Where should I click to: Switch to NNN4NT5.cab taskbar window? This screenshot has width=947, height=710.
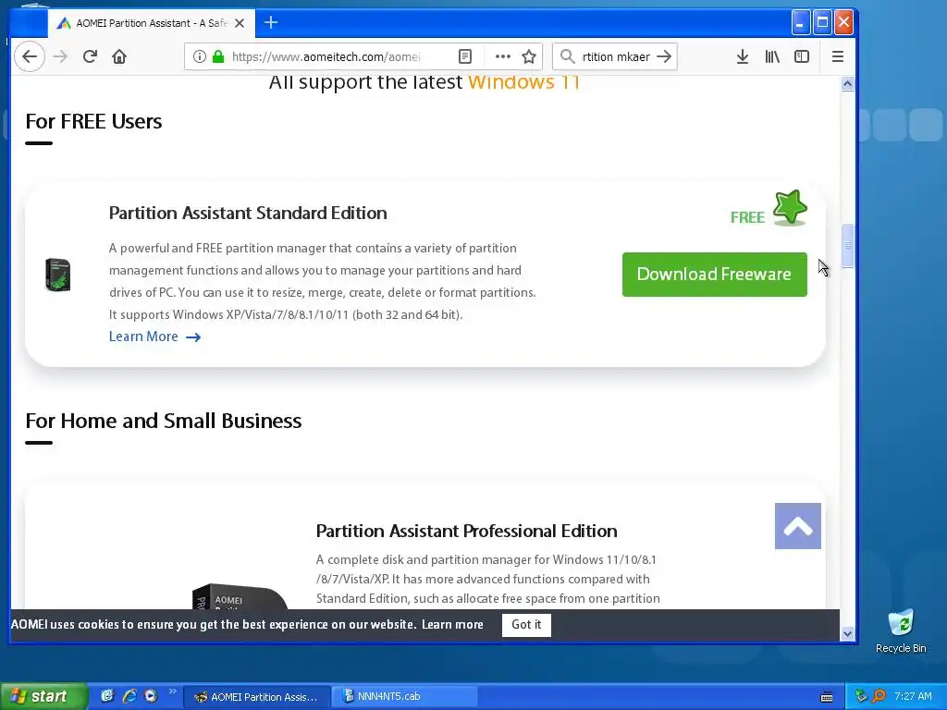[x=405, y=697]
